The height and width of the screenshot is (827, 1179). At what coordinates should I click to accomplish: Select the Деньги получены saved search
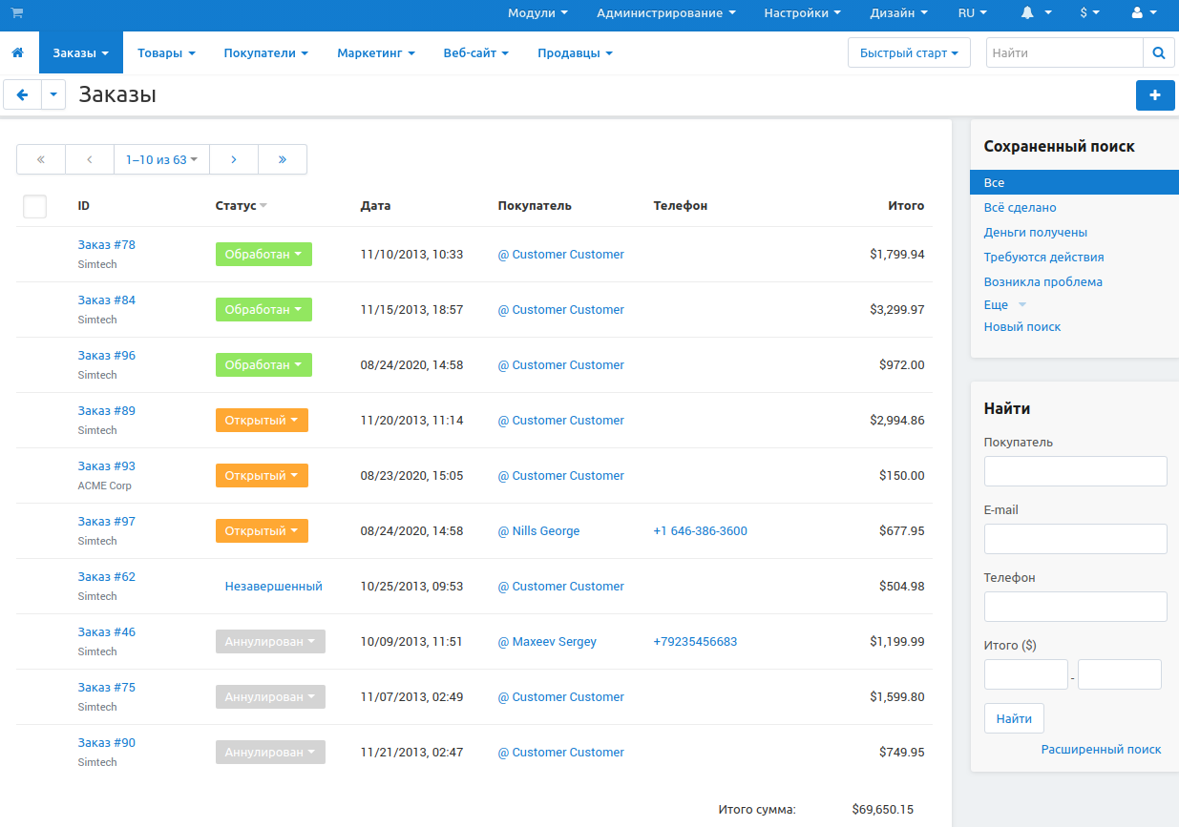(x=1035, y=233)
